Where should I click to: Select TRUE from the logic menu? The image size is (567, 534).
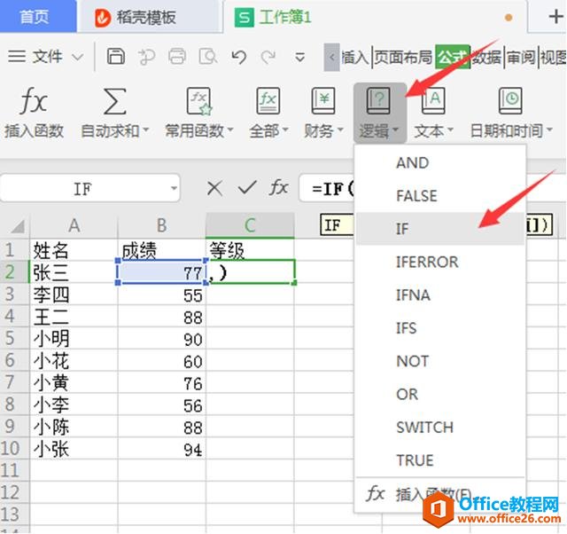[440, 460]
